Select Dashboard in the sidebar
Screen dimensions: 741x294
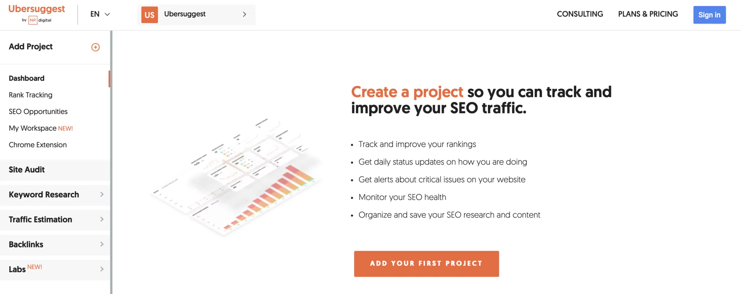click(26, 78)
